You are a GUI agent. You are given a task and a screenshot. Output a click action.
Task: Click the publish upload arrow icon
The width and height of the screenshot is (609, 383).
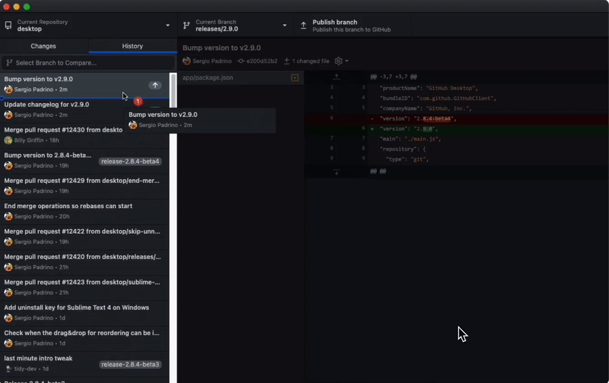tap(303, 26)
